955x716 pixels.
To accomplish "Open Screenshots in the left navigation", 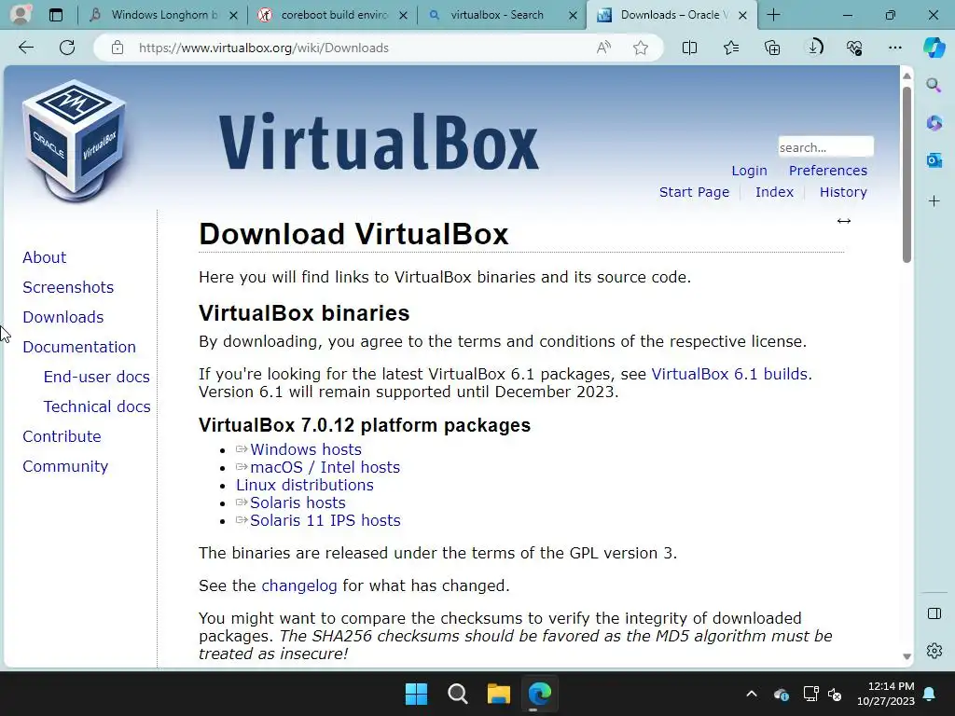I will click(68, 287).
